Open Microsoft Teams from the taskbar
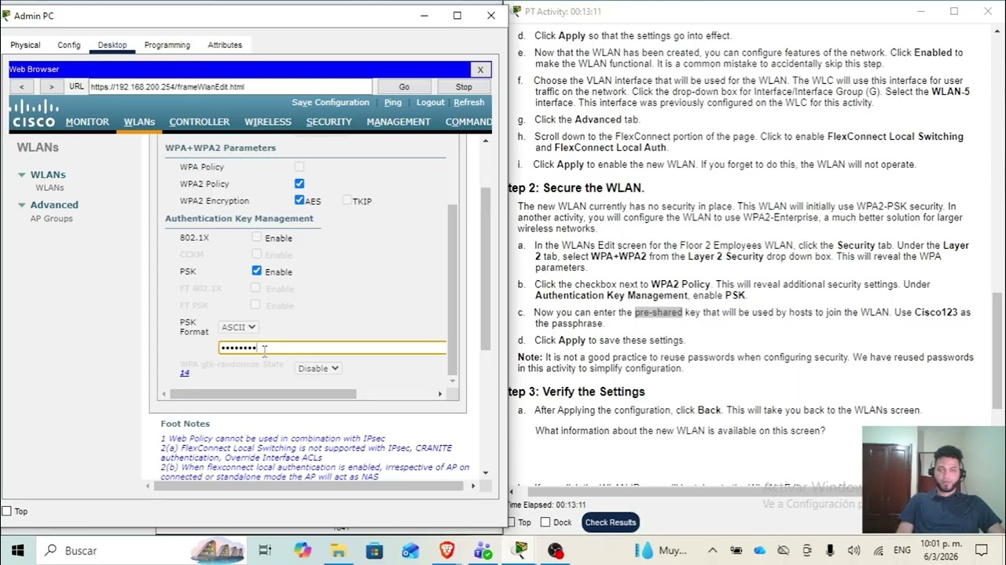The width and height of the screenshot is (1006, 565). (483, 550)
